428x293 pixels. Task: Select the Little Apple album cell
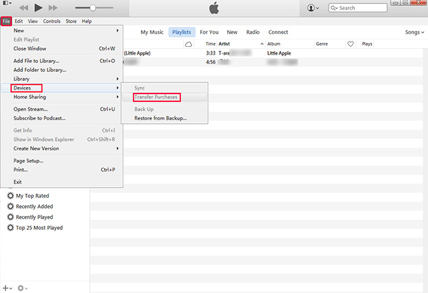click(x=279, y=53)
